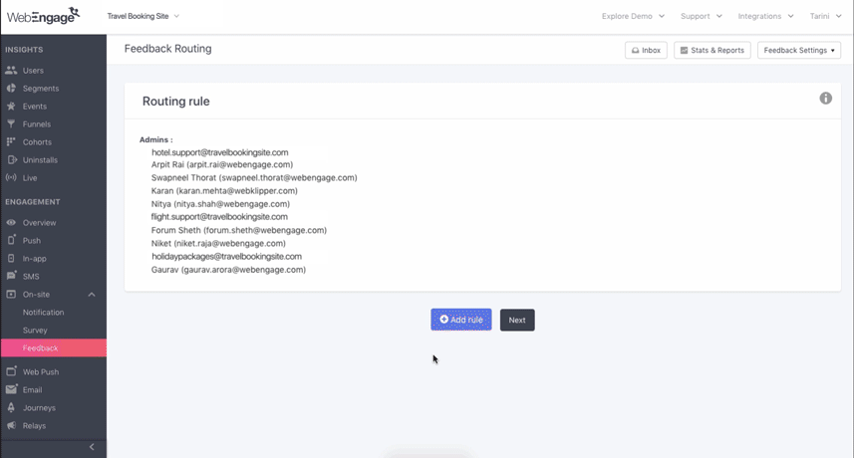Go to Events in the sidebar
This screenshot has width=854, height=458.
coord(34,107)
